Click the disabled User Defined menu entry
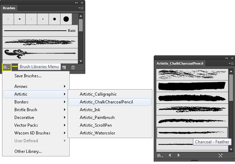The height and width of the screenshot is (164, 235). tap(36, 141)
